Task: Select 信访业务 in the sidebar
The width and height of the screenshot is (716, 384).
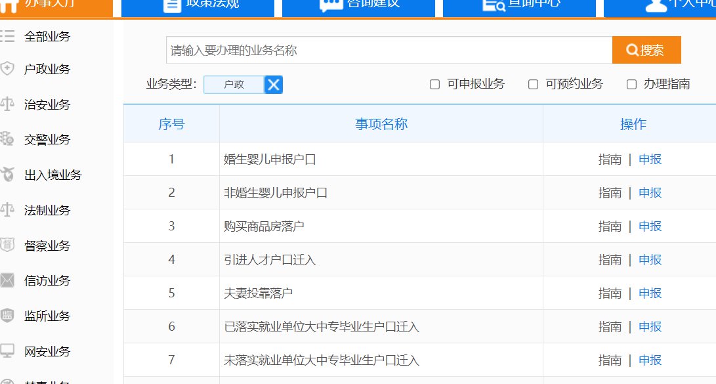Action: pos(47,280)
